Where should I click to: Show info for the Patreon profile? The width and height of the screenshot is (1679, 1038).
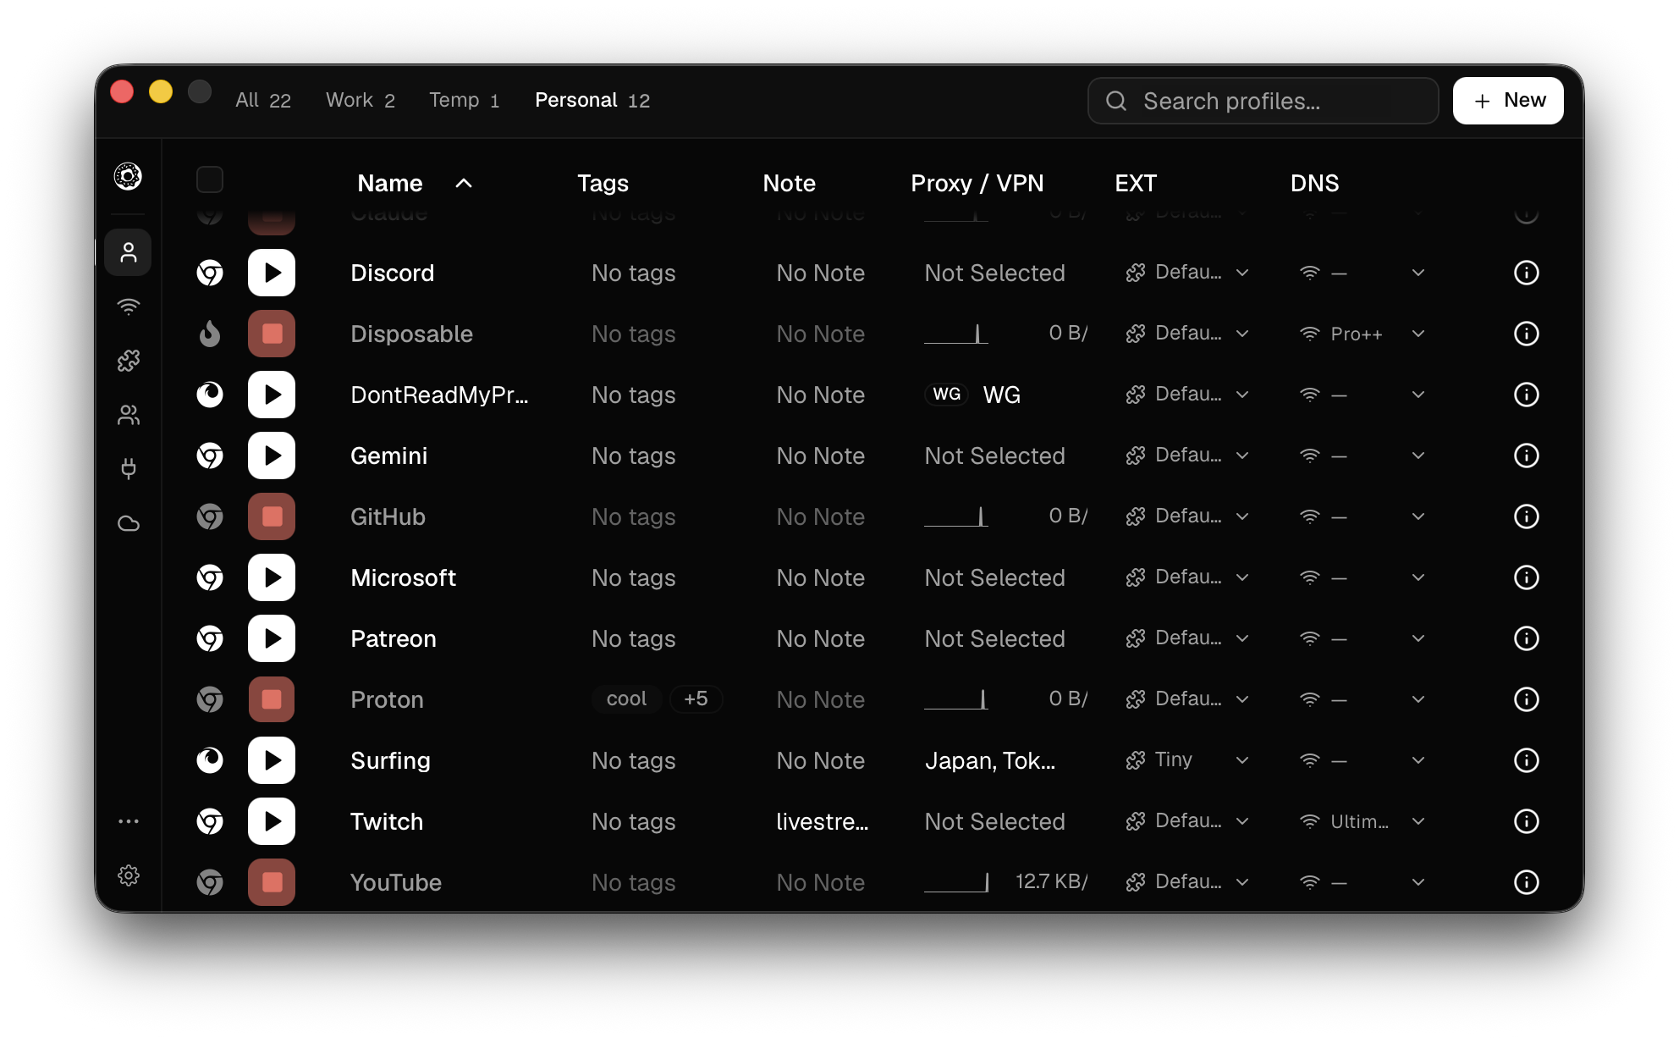1526,638
